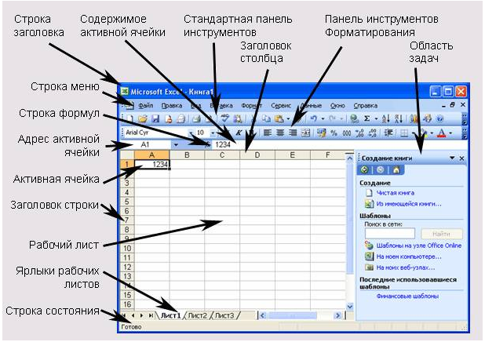Click the Copy icon in the standard toolbar
Viewport: 485px width, 342px height.
click(266, 119)
